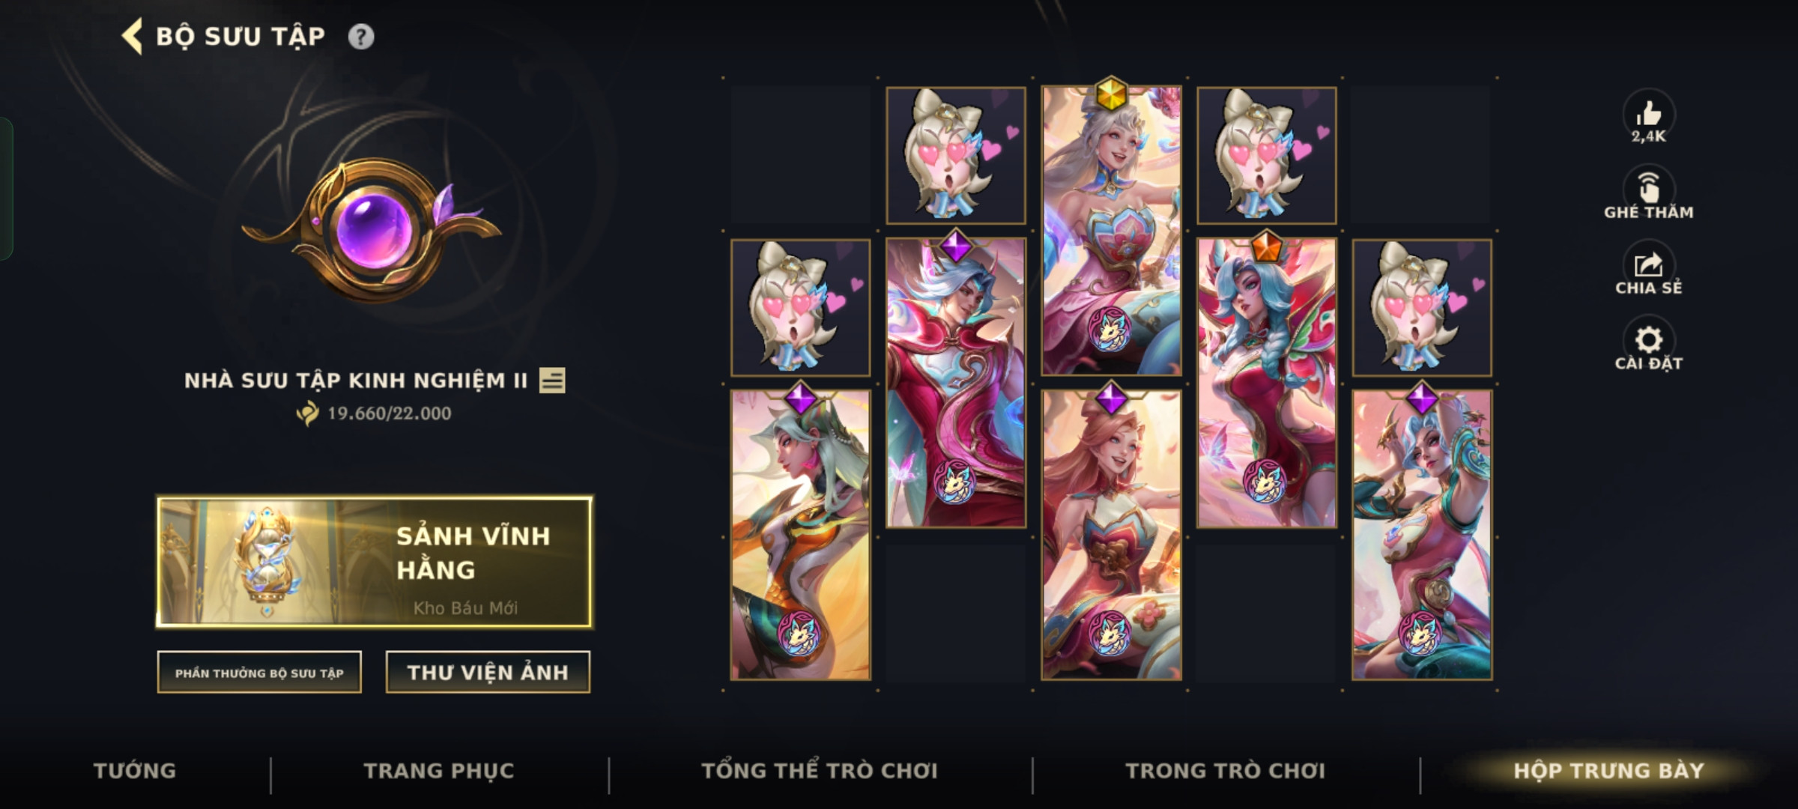Select the orange-gem butterfly skin card
The height and width of the screenshot is (809, 1798).
pyautogui.click(x=1266, y=383)
